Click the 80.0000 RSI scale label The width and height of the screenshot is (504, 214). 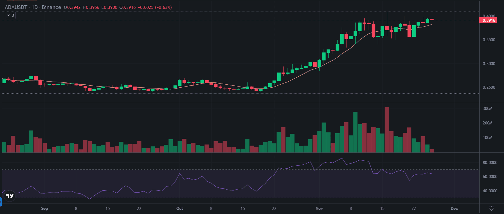tap(490, 163)
